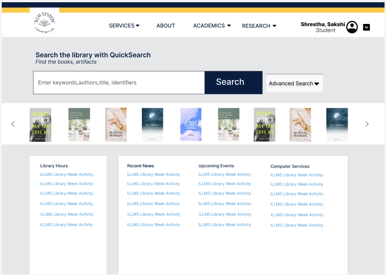This screenshot has height=275, width=386.
Task: Focus the QuickSearch keywords input field
Action: coord(119,83)
